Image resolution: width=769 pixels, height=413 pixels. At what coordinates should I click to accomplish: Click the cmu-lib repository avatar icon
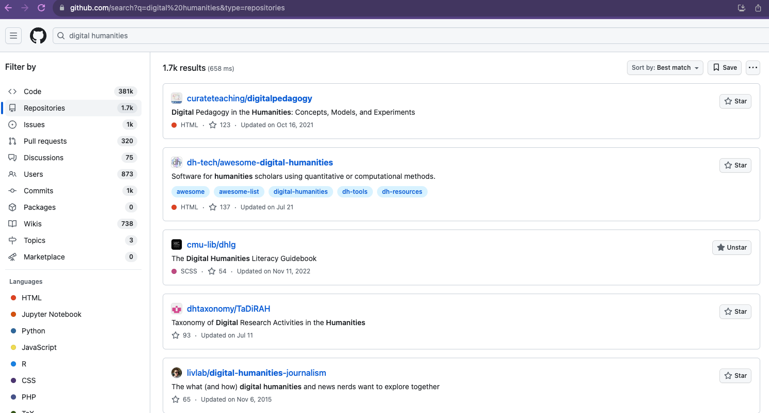(x=177, y=244)
